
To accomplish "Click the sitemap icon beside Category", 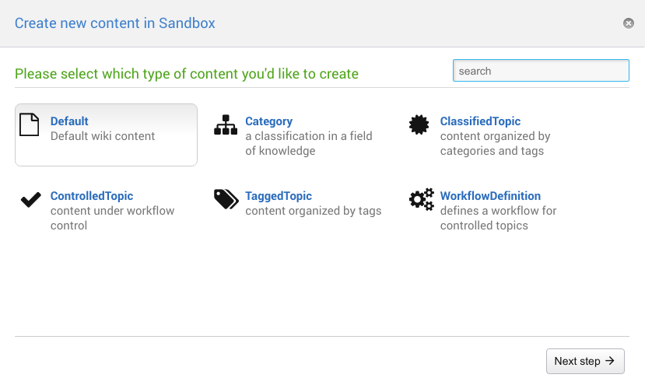I will (226, 125).
